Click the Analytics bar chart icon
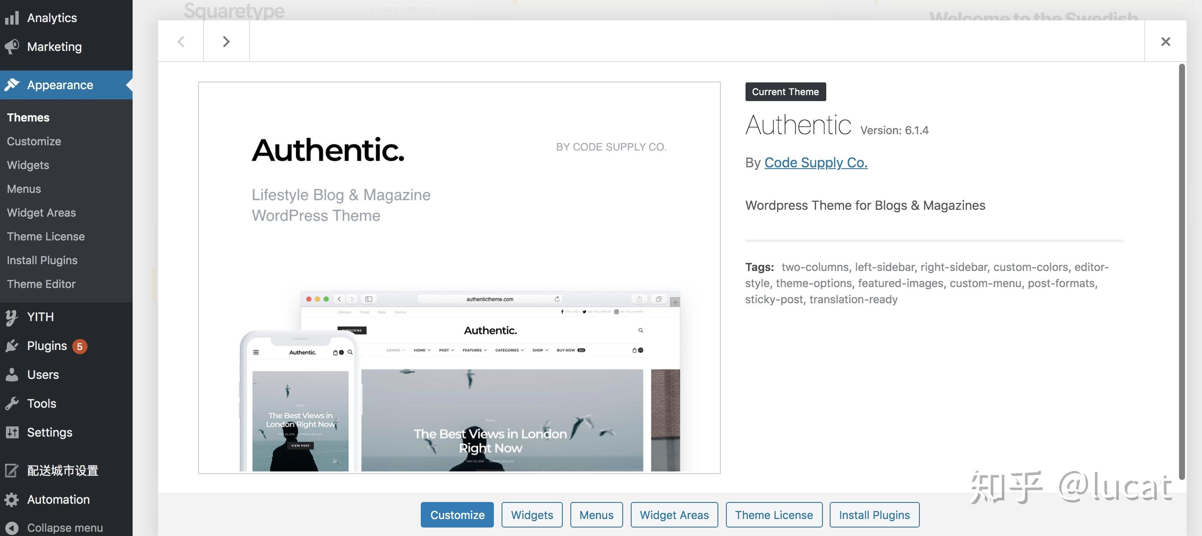Screen dimensions: 1202x536 [11, 18]
